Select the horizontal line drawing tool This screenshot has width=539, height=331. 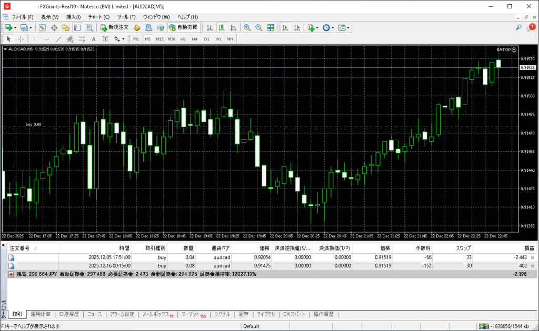pos(46,39)
